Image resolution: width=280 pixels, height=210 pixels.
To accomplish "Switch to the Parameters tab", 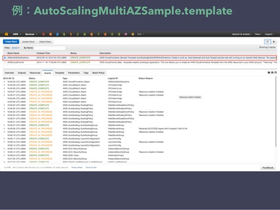I will click(x=74, y=73).
